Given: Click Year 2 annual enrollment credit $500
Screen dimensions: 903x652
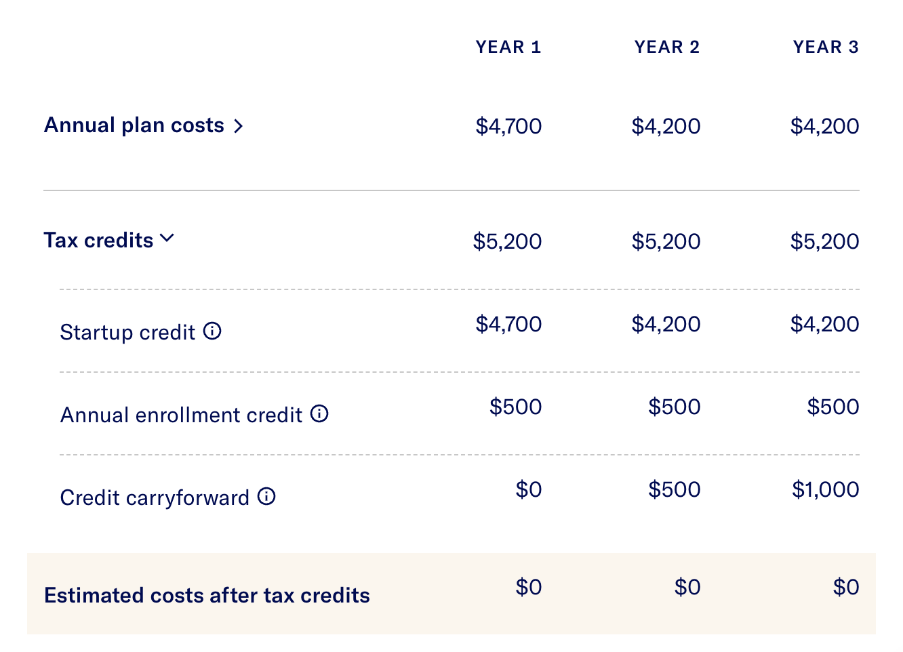Looking at the screenshot, I should coord(674,407).
